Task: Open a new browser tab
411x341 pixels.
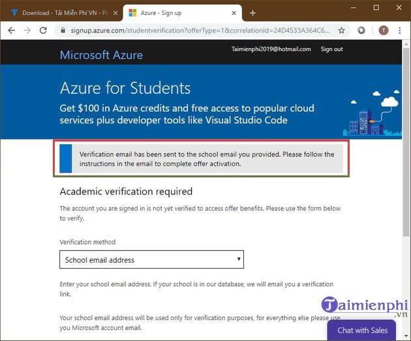Action: pos(252,13)
